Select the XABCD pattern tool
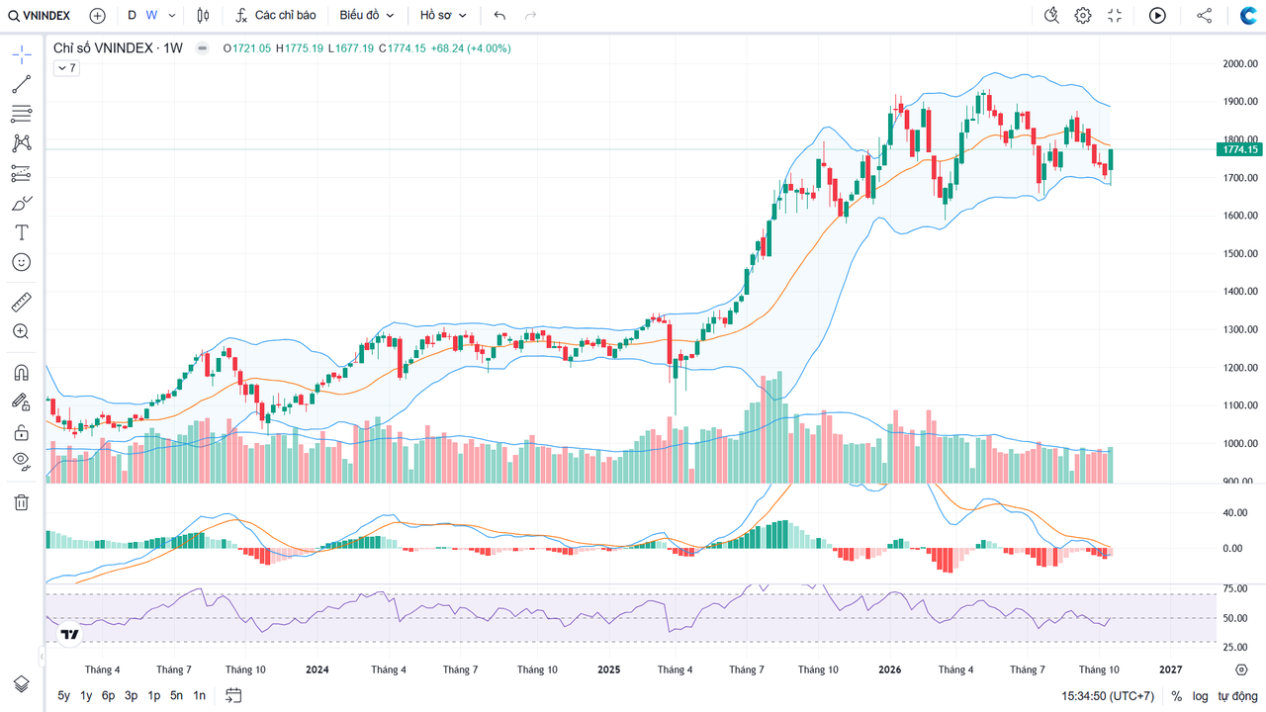 [21, 143]
